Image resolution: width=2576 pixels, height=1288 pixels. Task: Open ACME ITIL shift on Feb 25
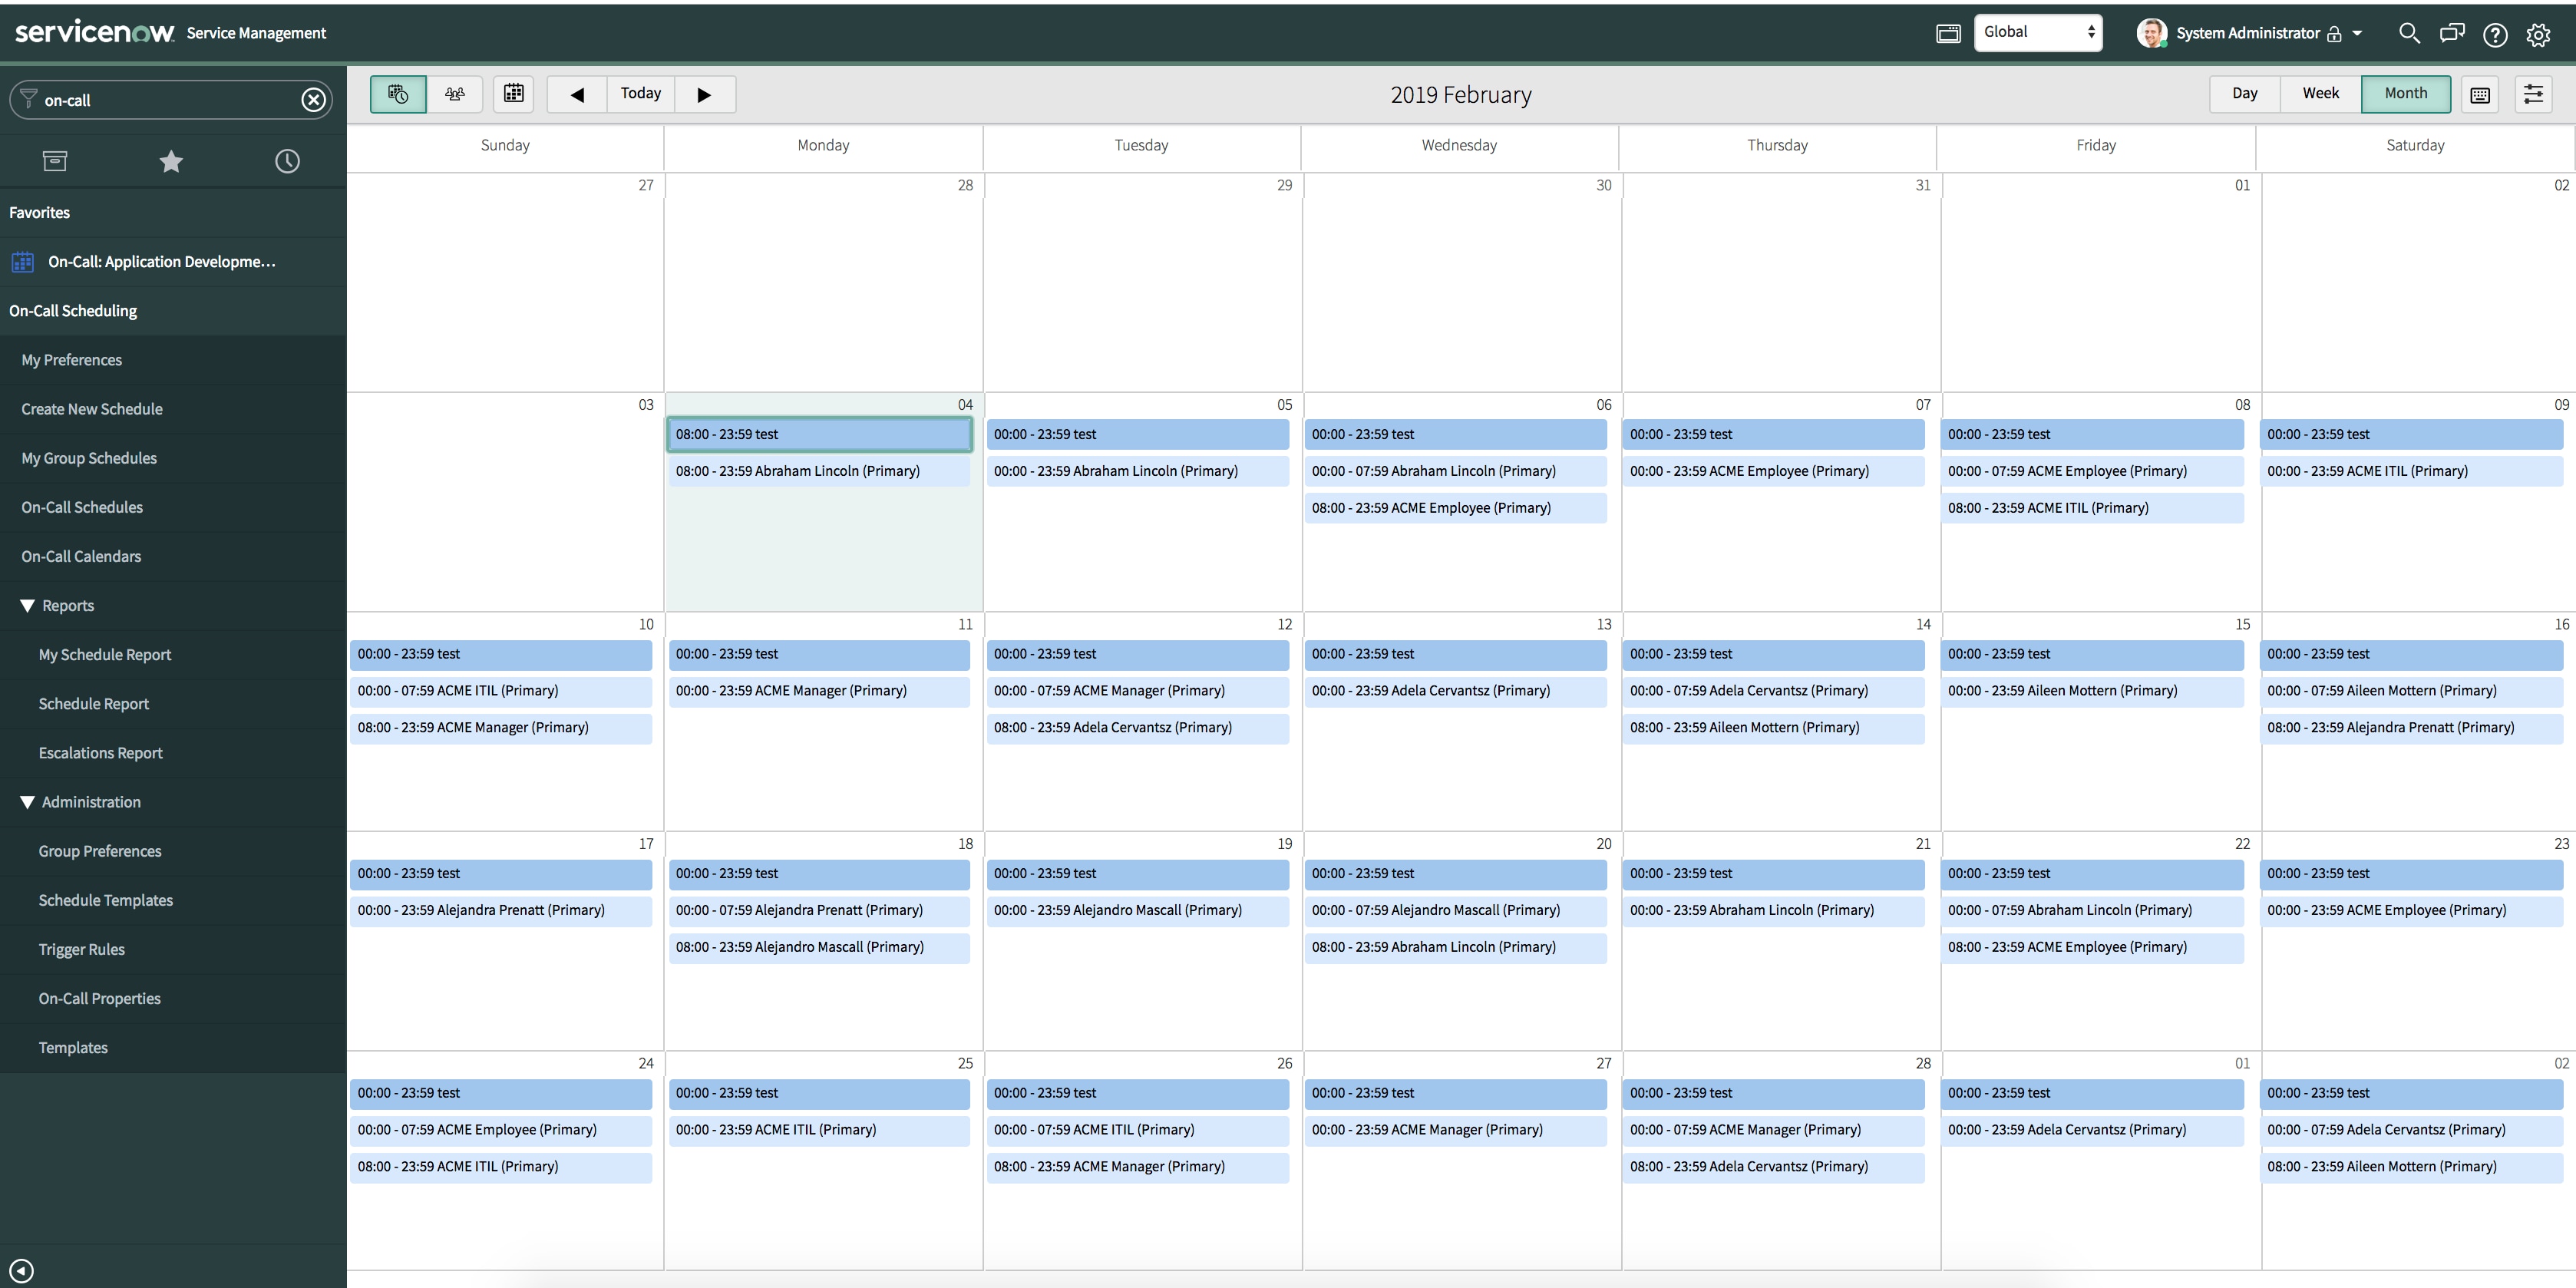819,1130
